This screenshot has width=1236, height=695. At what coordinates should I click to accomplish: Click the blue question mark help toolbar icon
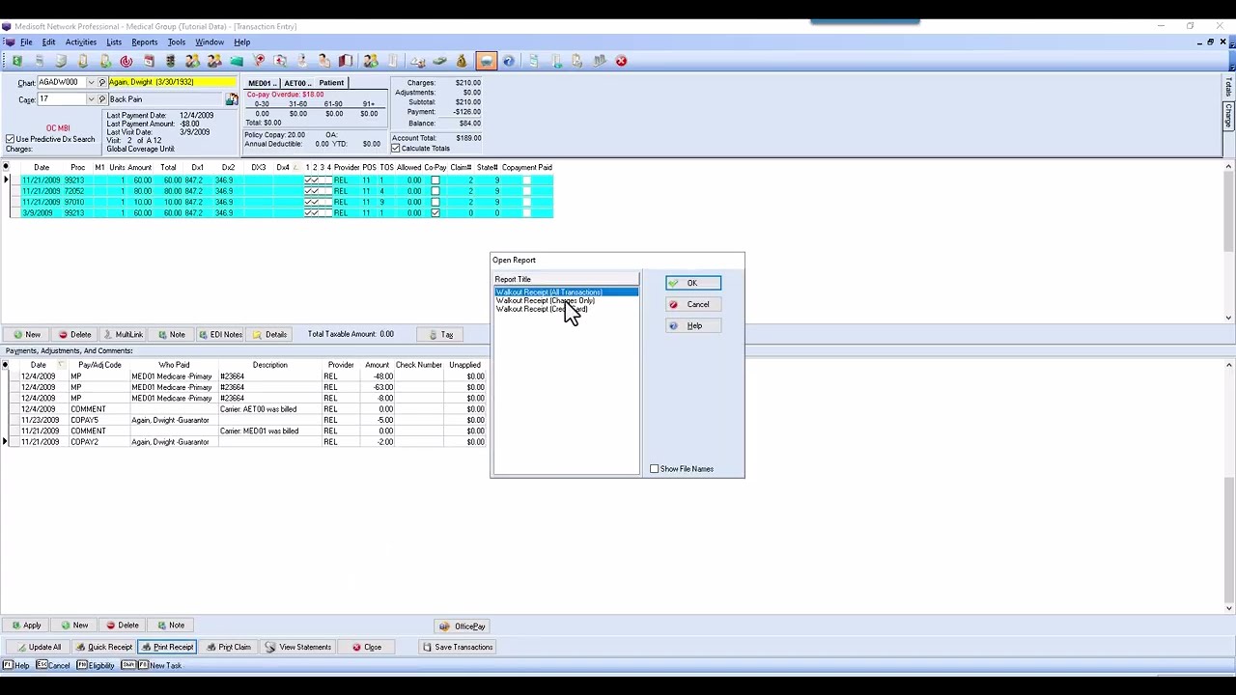coord(509,61)
